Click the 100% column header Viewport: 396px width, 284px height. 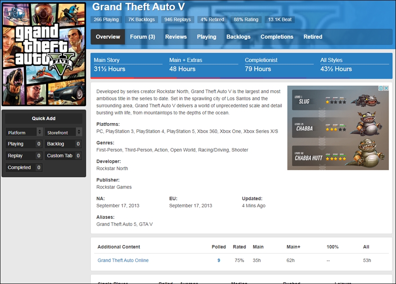click(x=332, y=247)
